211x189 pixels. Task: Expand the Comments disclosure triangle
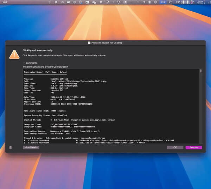(x=24, y=63)
